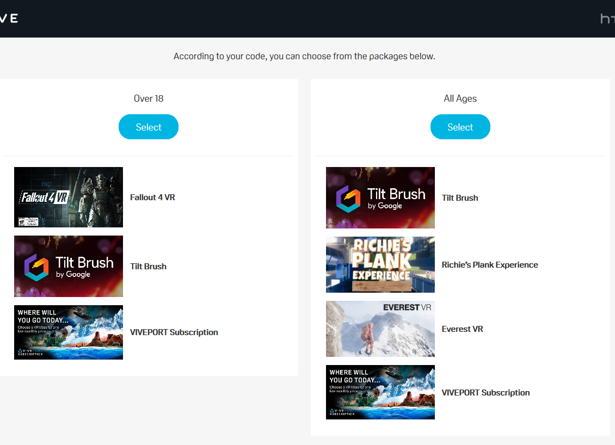Screen dimensions: 615x445
Task: Click Tilt Brush title in Over 18 package
Action: 148,266
